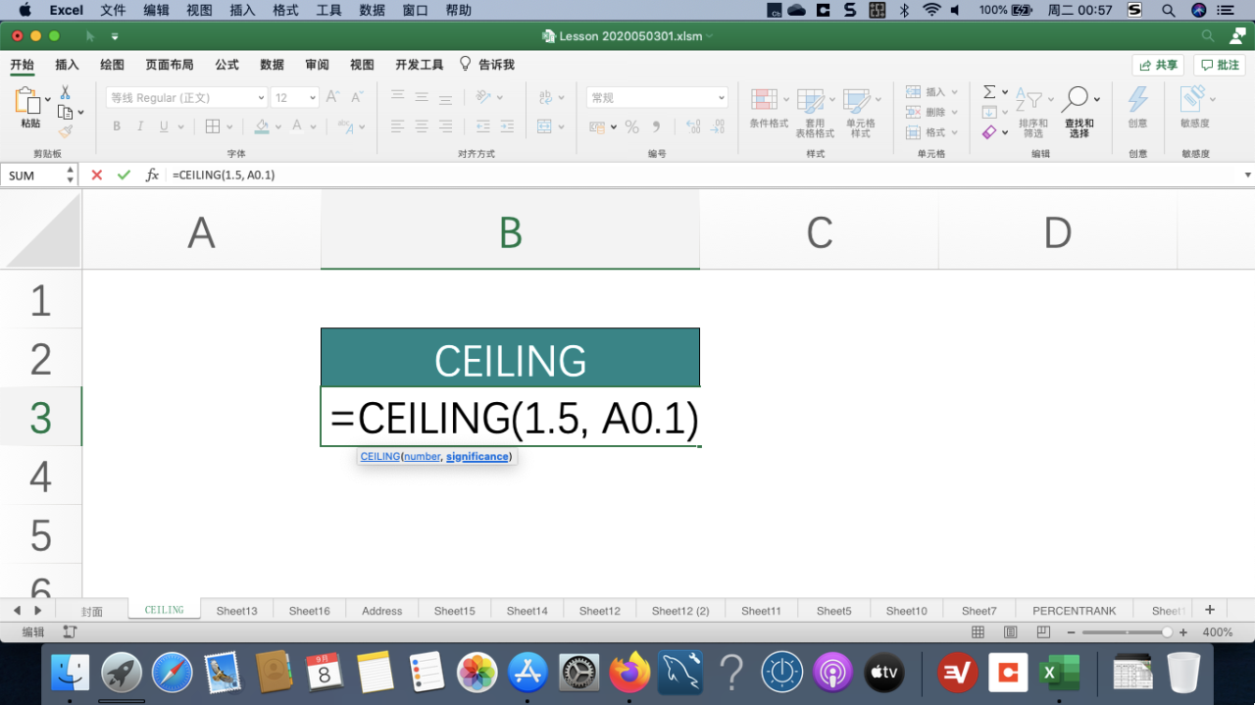Click the Increase Decimal icon
Viewport: 1255px width, 705px height.
pyautogui.click(x=693, y=126)
